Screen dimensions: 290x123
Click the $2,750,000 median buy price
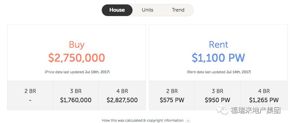tap(77, 58)
